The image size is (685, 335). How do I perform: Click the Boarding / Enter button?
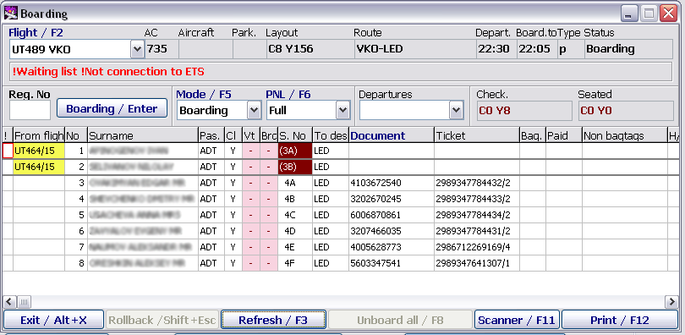click(112, 108)
